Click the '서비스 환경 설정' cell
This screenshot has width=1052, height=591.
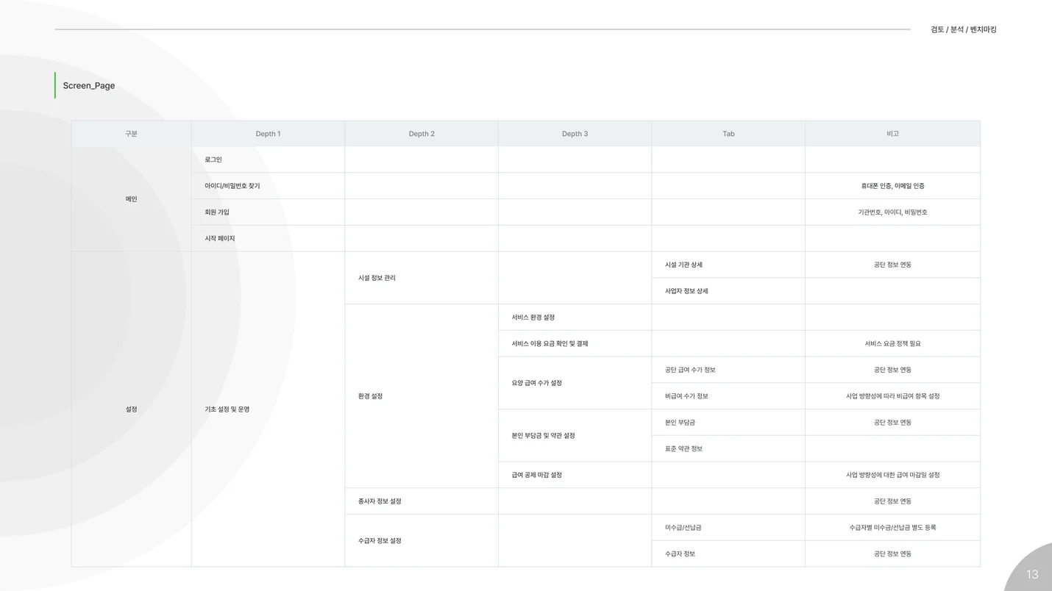pos(575,318)
